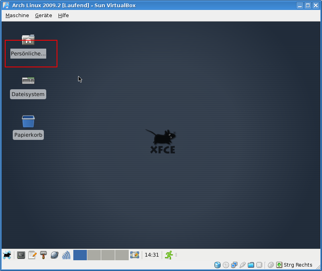
Task: Open shared folders status icon
Action: (x=251, y=265)
